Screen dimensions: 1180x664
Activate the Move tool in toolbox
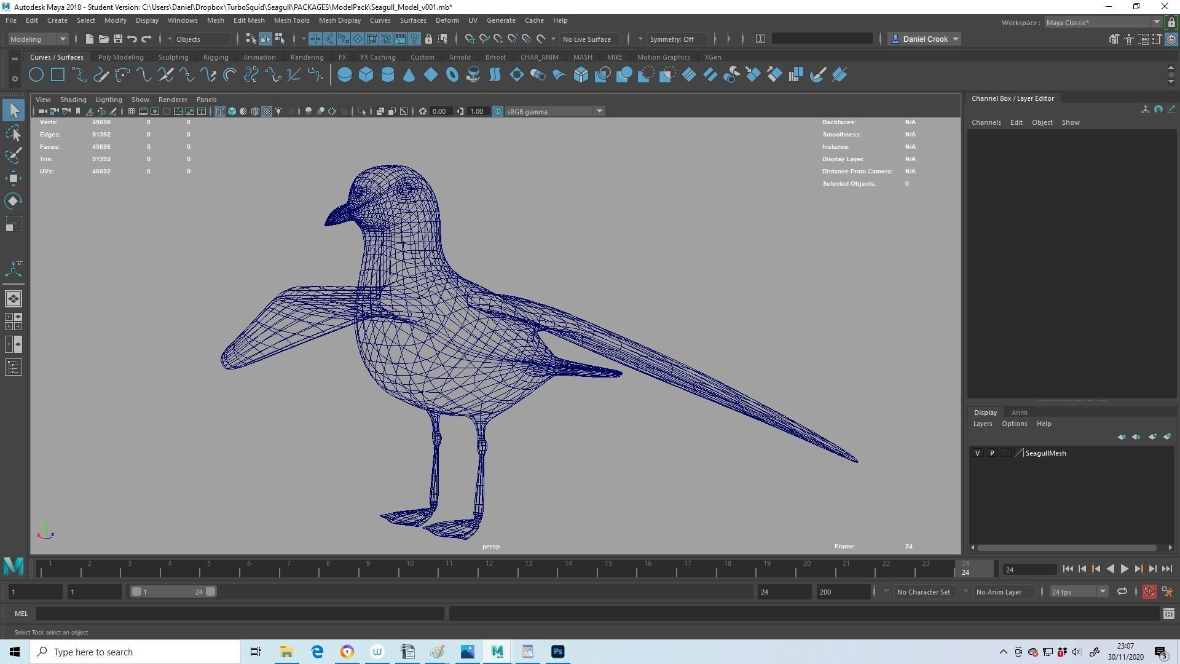[x=14, y=178]
